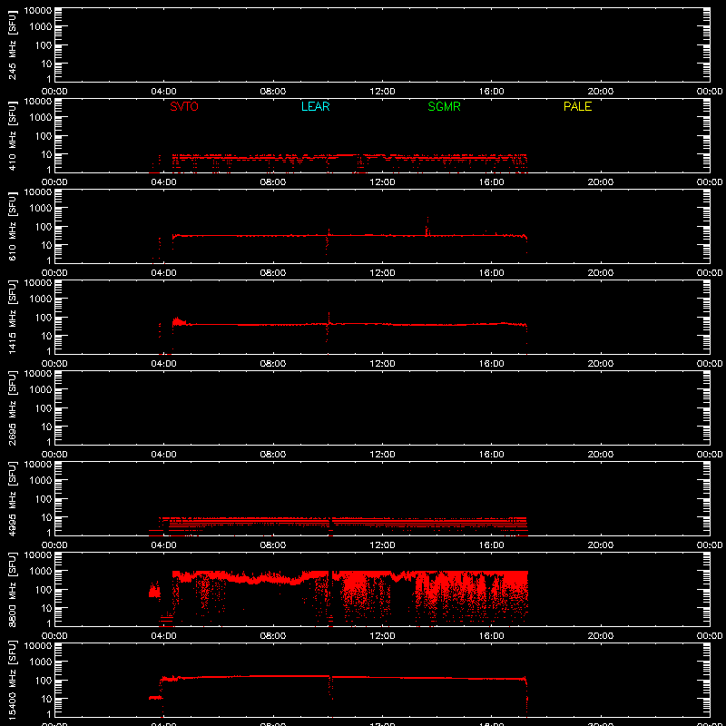This screenshot has width=726, height=726.
Task: Click 08:00 time label below 1415 MHz panel
Action: pos(273,364)
